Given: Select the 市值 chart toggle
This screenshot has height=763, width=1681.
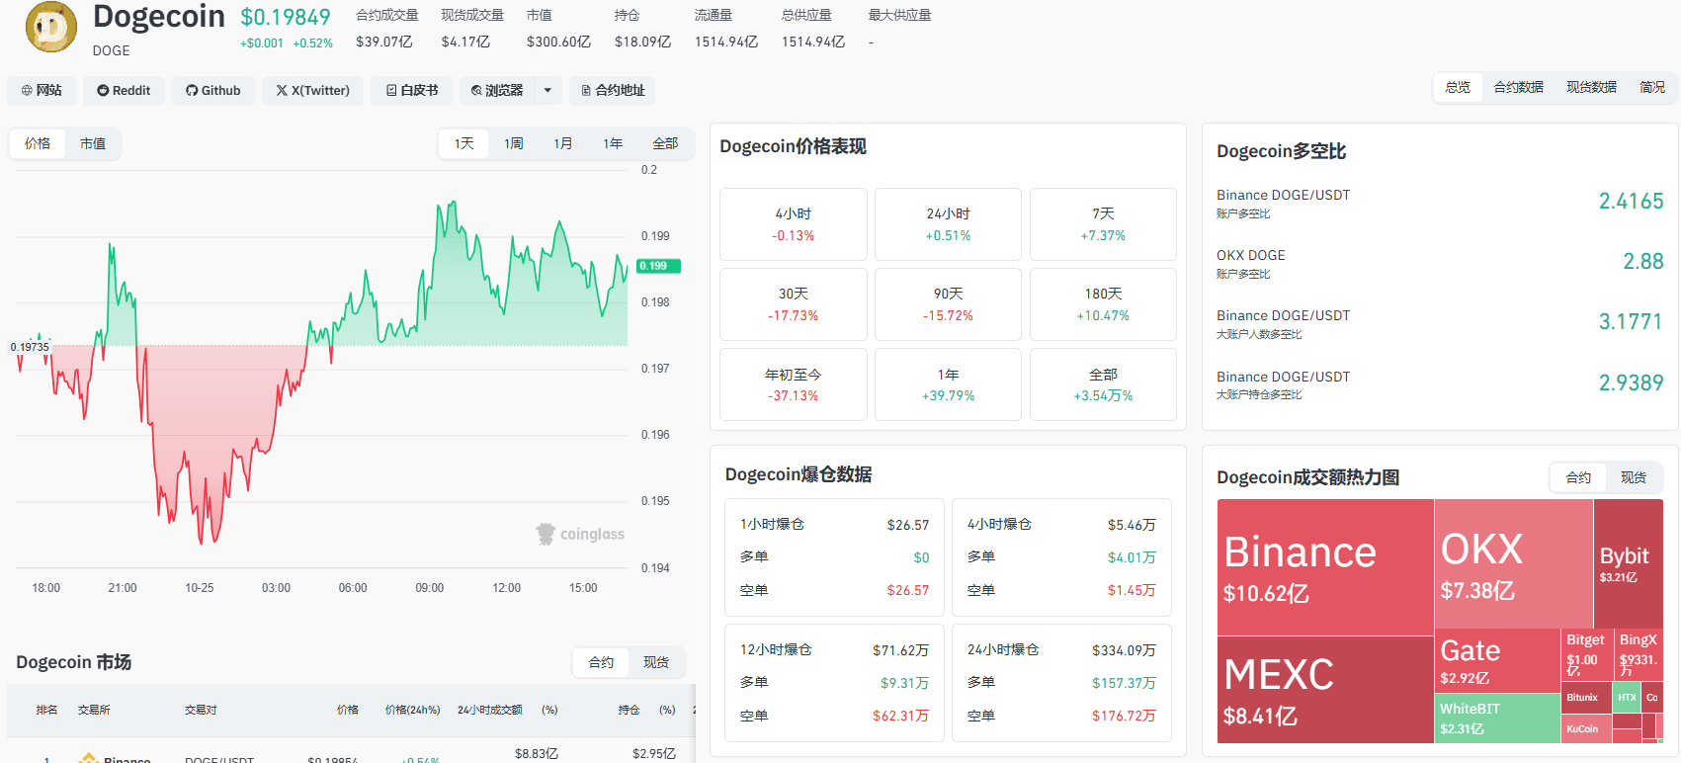Looking at the screenshot, I should tap(93, 143).
